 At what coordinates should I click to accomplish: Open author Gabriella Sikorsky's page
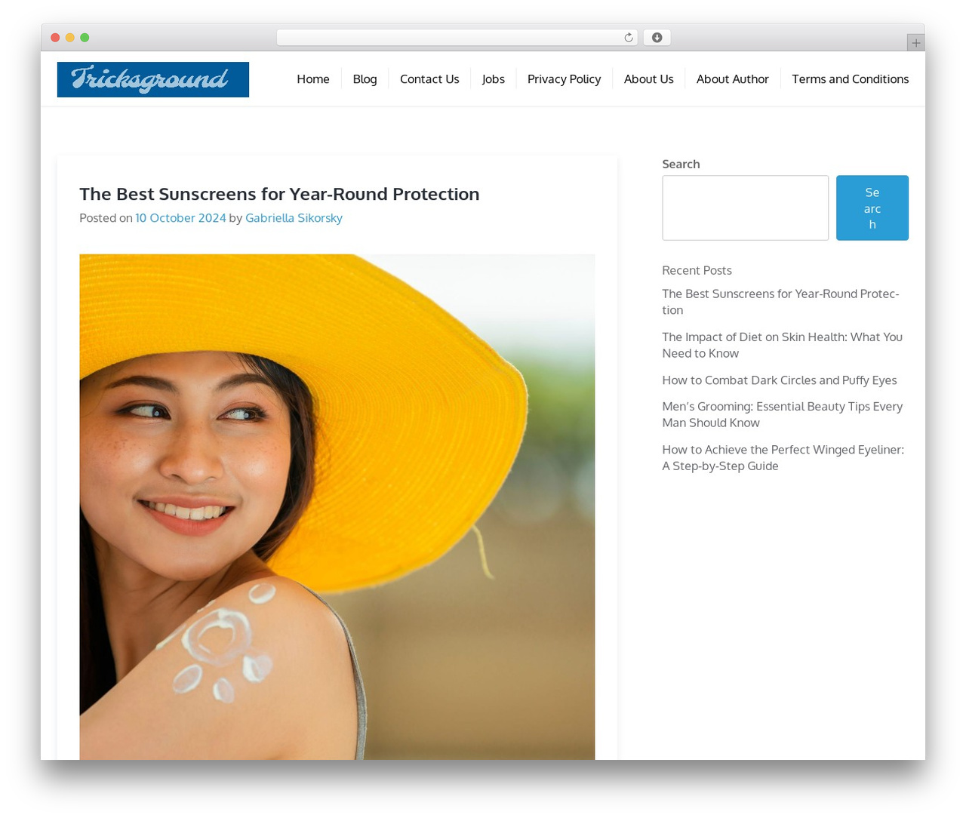(x=294, y=218)
